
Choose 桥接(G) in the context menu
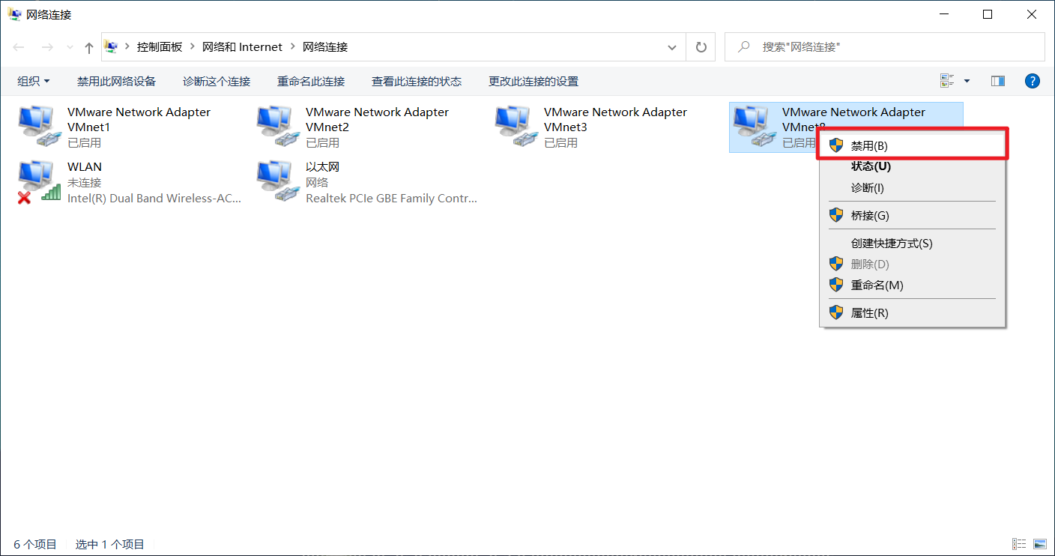[912, 215]
